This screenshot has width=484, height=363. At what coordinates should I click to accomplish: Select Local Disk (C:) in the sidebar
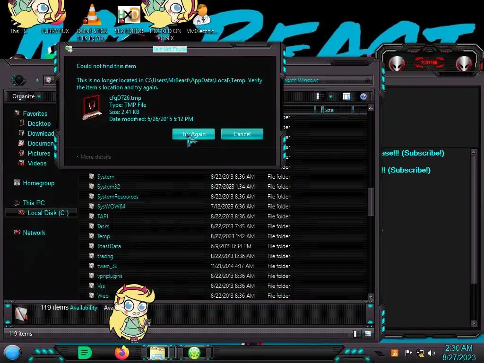click(x=42, y=213)
